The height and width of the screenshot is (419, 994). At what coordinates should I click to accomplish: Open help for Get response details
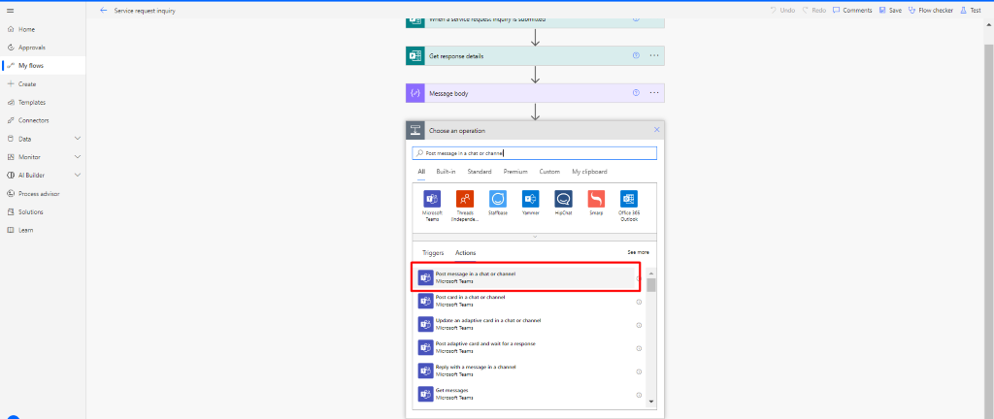pos(636,56)
